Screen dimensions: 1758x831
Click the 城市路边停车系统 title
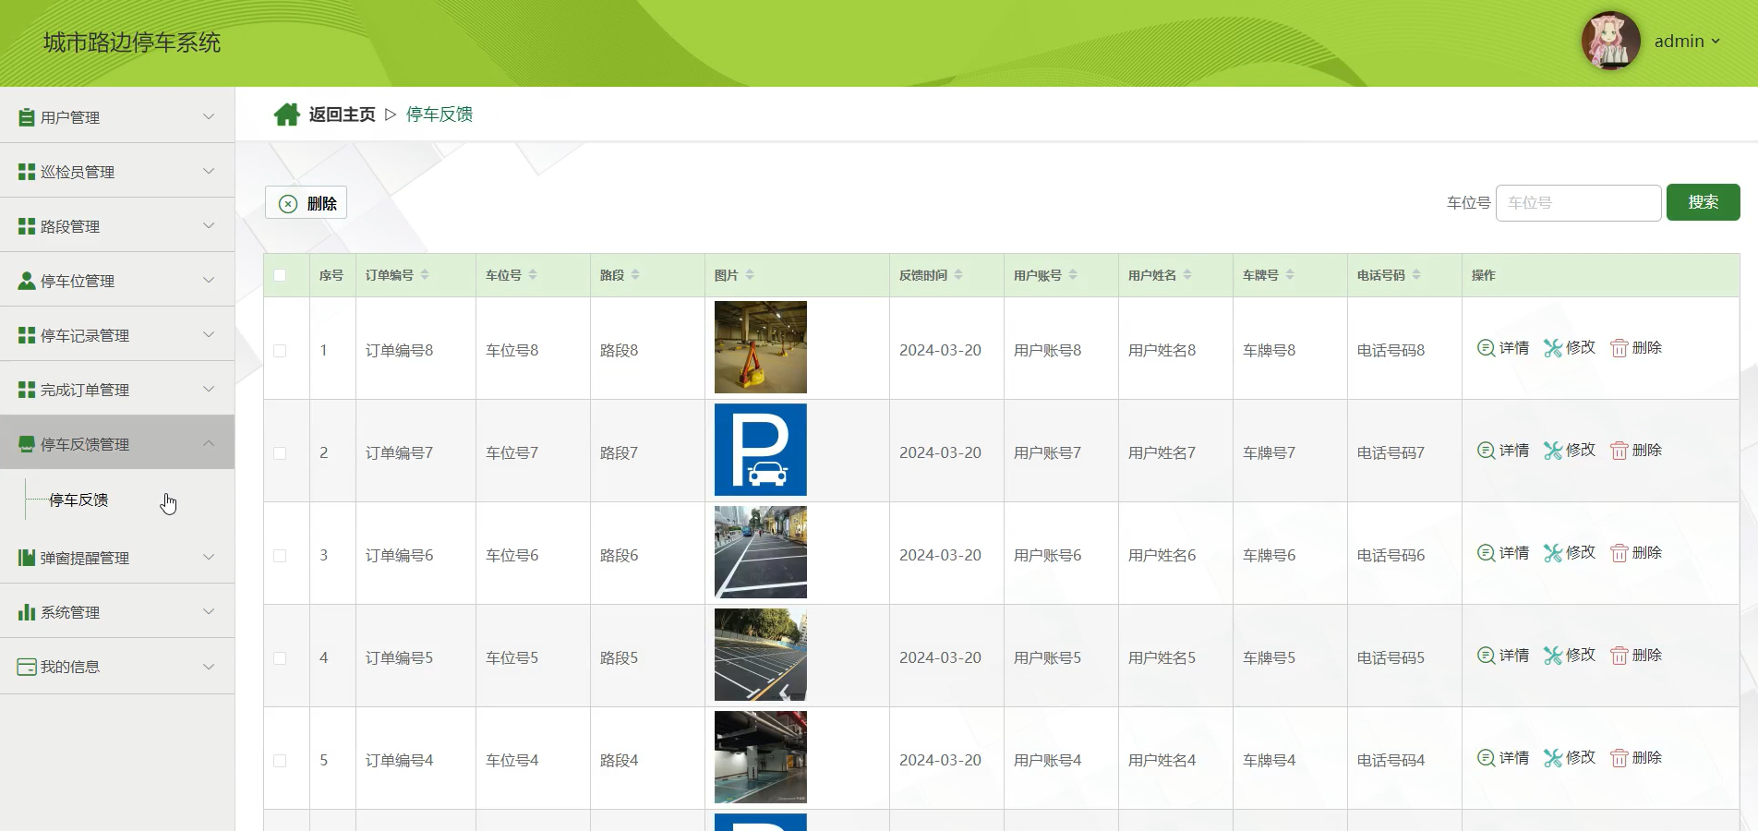pyautogui.click(x=132, y=42)
